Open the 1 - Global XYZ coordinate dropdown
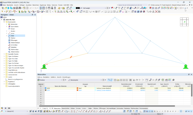This screenshot has height=115, width=193. coord(27,111)
